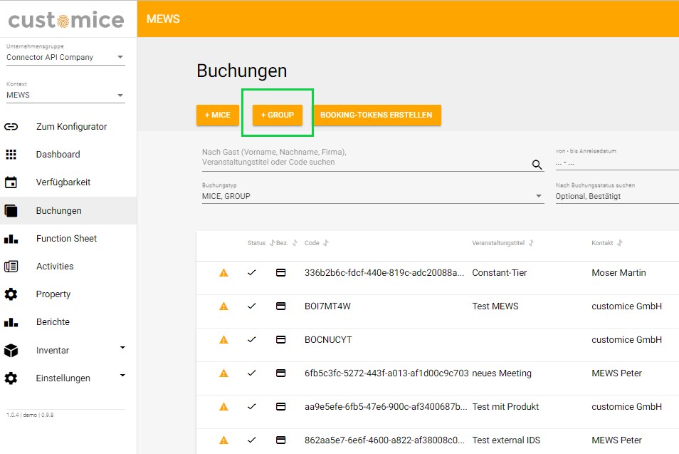Image resolution: width=679 pixels, height=454 pixels.
Task: Click the customice logo
Action: pos(66,20)
